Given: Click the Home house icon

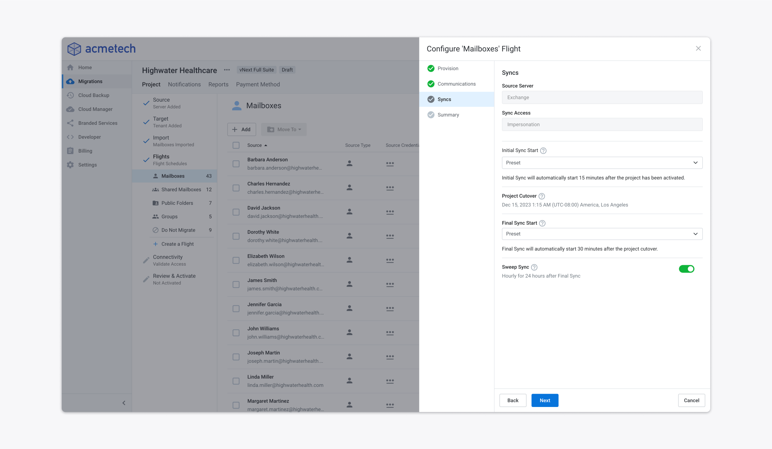Looking at the screenshot, I should point(70,67).
